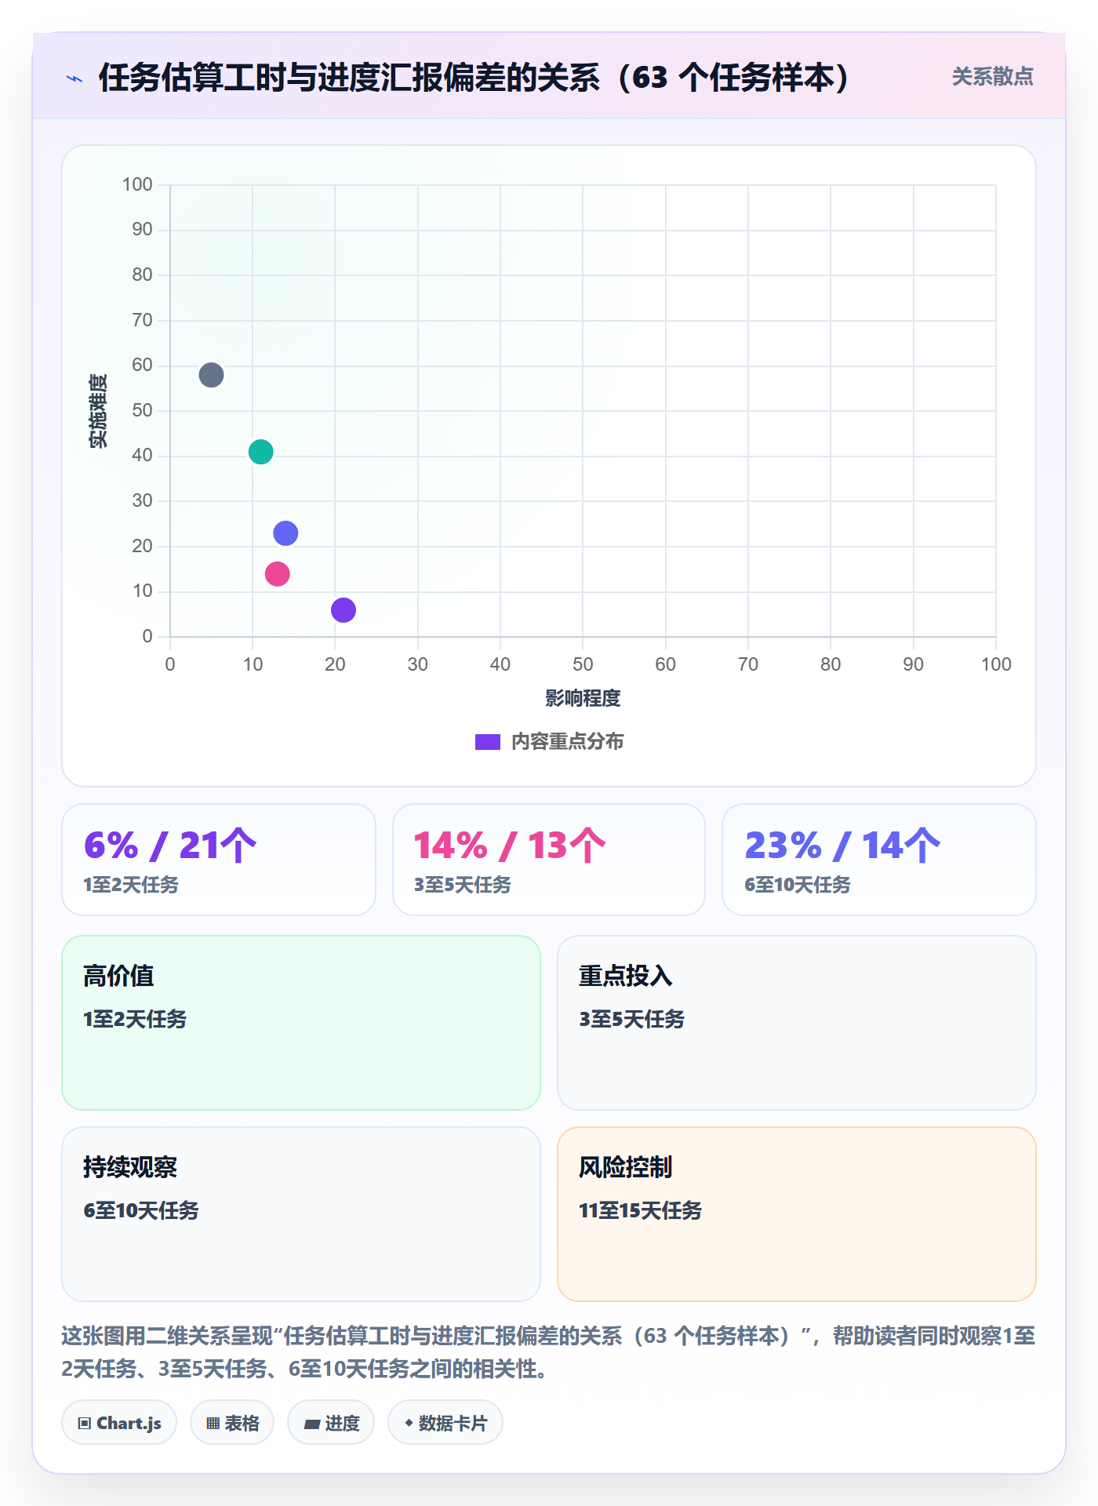This screenshot has height=1506, width=1098.
Task: Click the 1至2天任务 label under 6%
Action: pos(131,885)
